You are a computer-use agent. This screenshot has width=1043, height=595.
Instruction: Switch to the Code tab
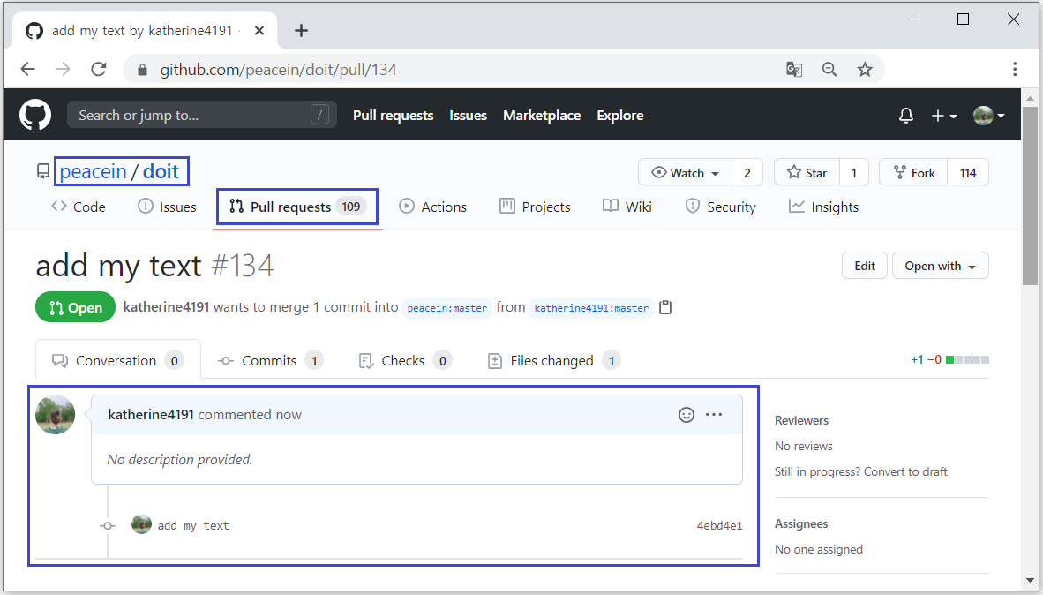[79, 207]
